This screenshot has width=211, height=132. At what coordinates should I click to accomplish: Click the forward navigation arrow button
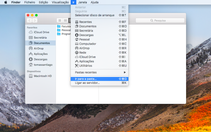click(35, 20)
